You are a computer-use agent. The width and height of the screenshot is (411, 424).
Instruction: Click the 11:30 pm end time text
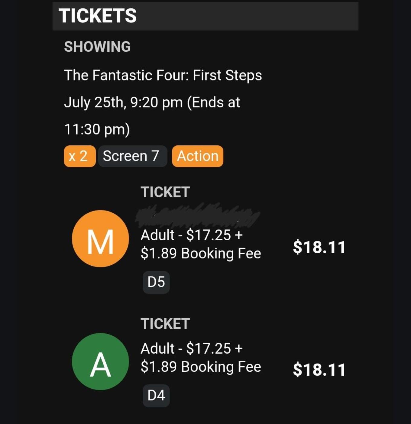(x=97, y=129)
